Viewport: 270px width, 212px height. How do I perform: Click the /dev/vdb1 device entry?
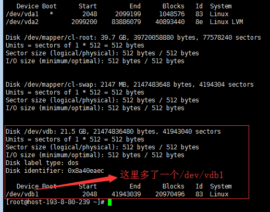point(22,194)
